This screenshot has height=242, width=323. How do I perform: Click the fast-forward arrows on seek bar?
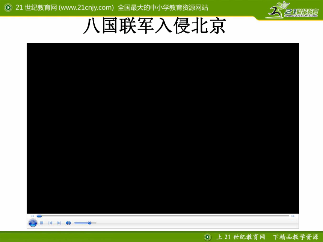pos(293,216)
